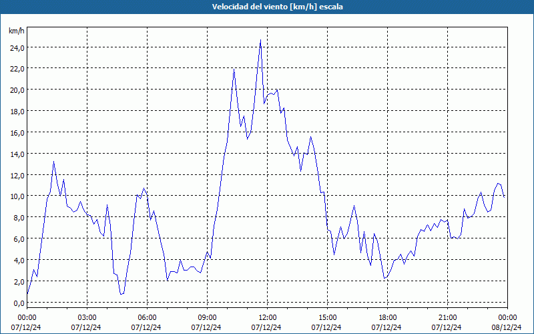
Task: Click the "18:00" time label
Action: 388,318
